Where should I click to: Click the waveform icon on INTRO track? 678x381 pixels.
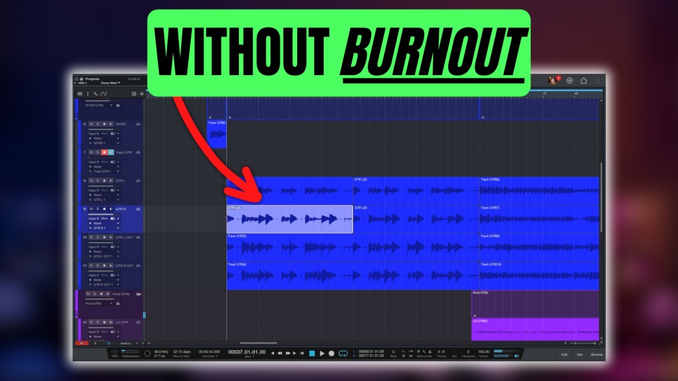[x=138, y=124]
